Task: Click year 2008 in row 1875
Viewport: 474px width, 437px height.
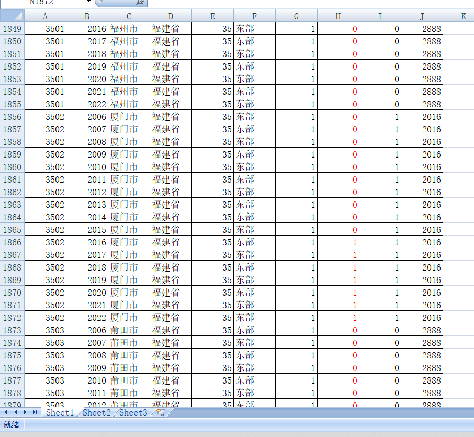Action: pos(87,355)
